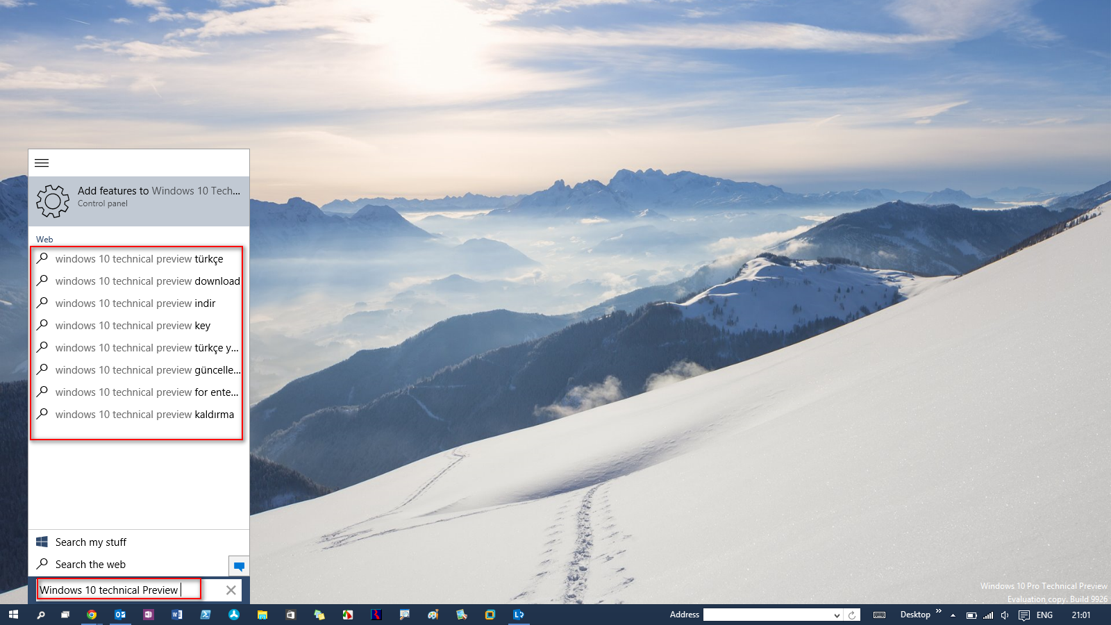Click the Address bar refresh button

pyautogui.click(x=852, y=615)
